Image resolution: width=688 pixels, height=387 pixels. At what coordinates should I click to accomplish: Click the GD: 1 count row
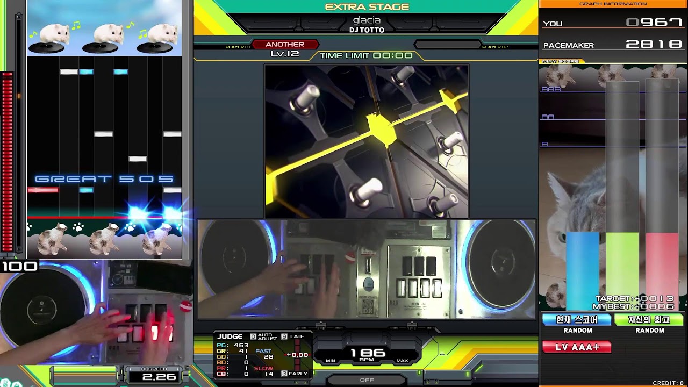[x=233, y=357]
